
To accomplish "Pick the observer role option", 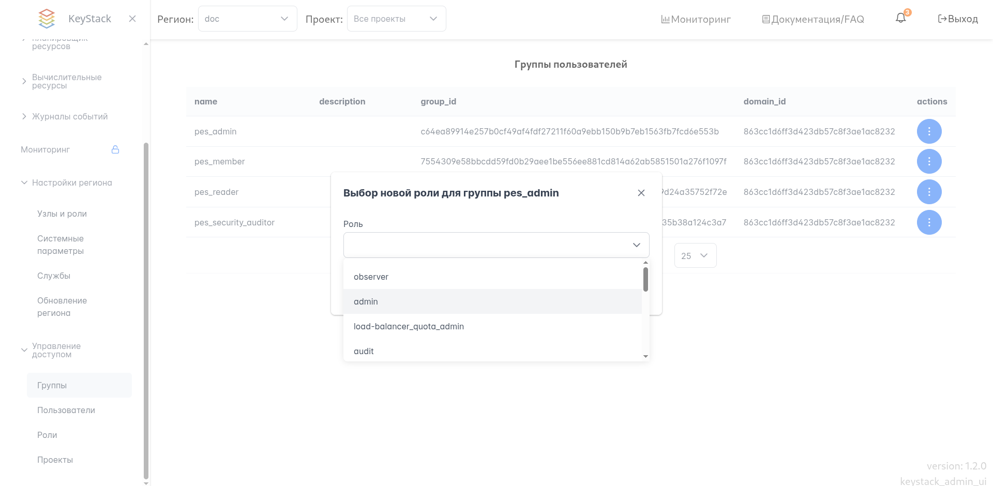I will pyautogui.click(x=371, y=277).
